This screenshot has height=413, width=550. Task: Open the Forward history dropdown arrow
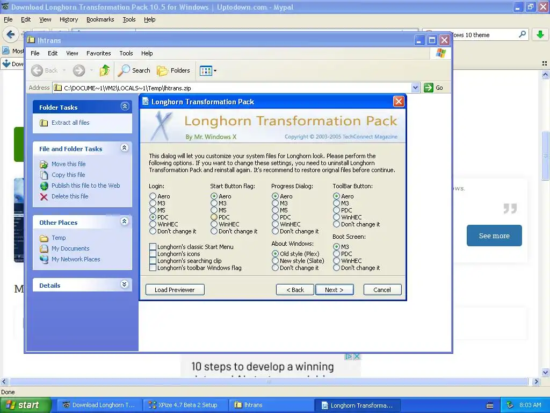(91, 70)
